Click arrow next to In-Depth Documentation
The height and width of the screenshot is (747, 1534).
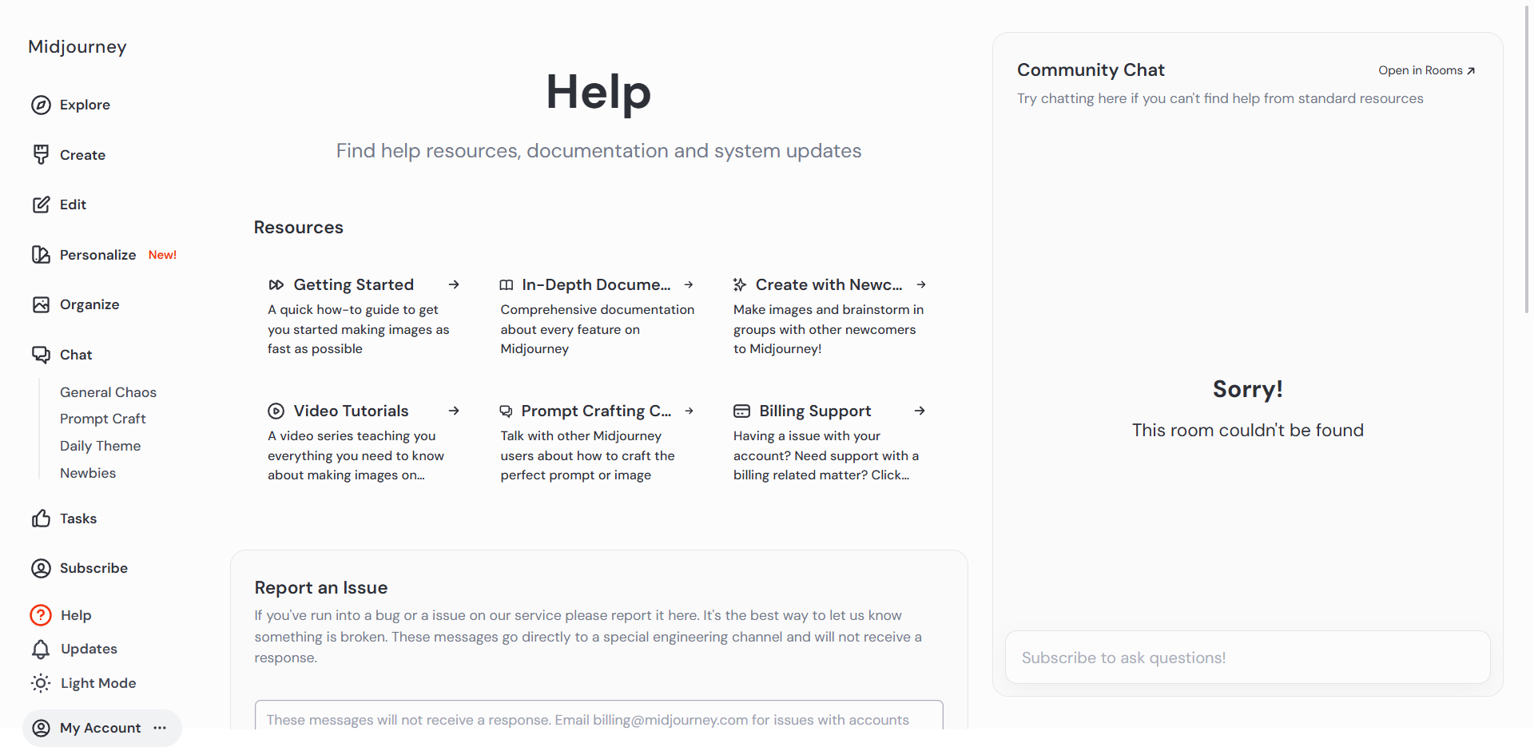689,284
